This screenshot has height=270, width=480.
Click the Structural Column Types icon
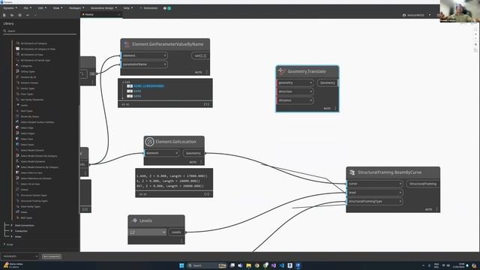(x=17, y=195)
